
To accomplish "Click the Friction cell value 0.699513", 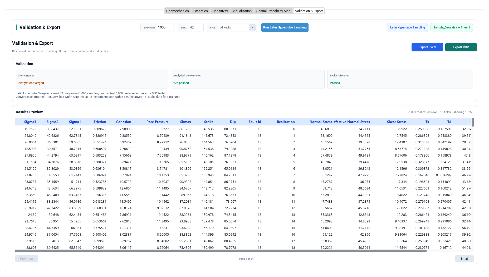I will [x=100, y=241].
